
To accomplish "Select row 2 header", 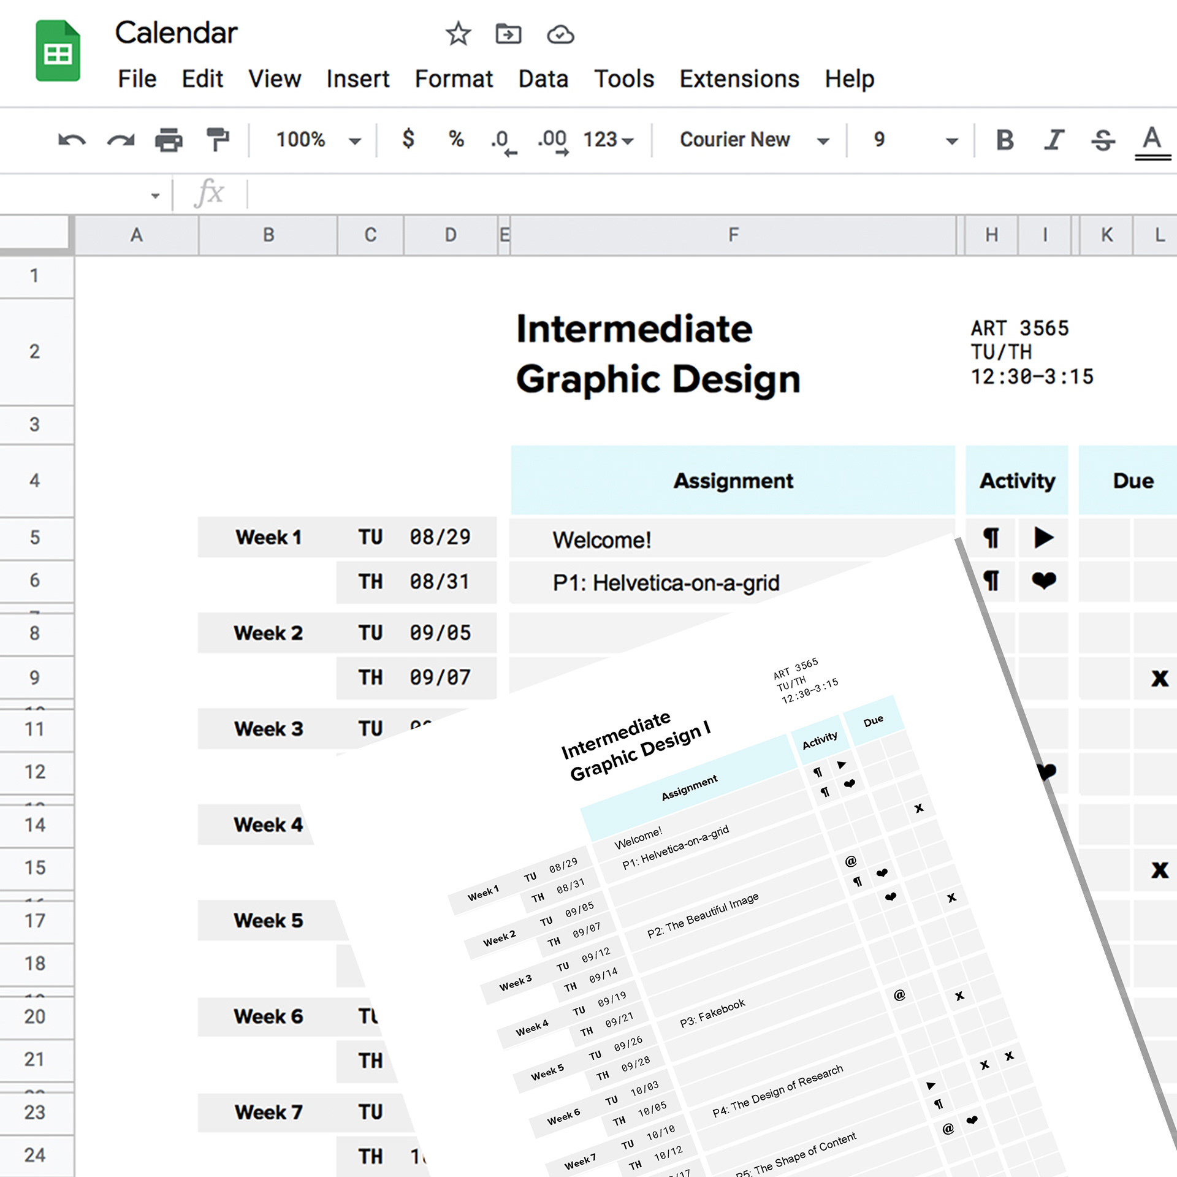I will coord(36,352).
